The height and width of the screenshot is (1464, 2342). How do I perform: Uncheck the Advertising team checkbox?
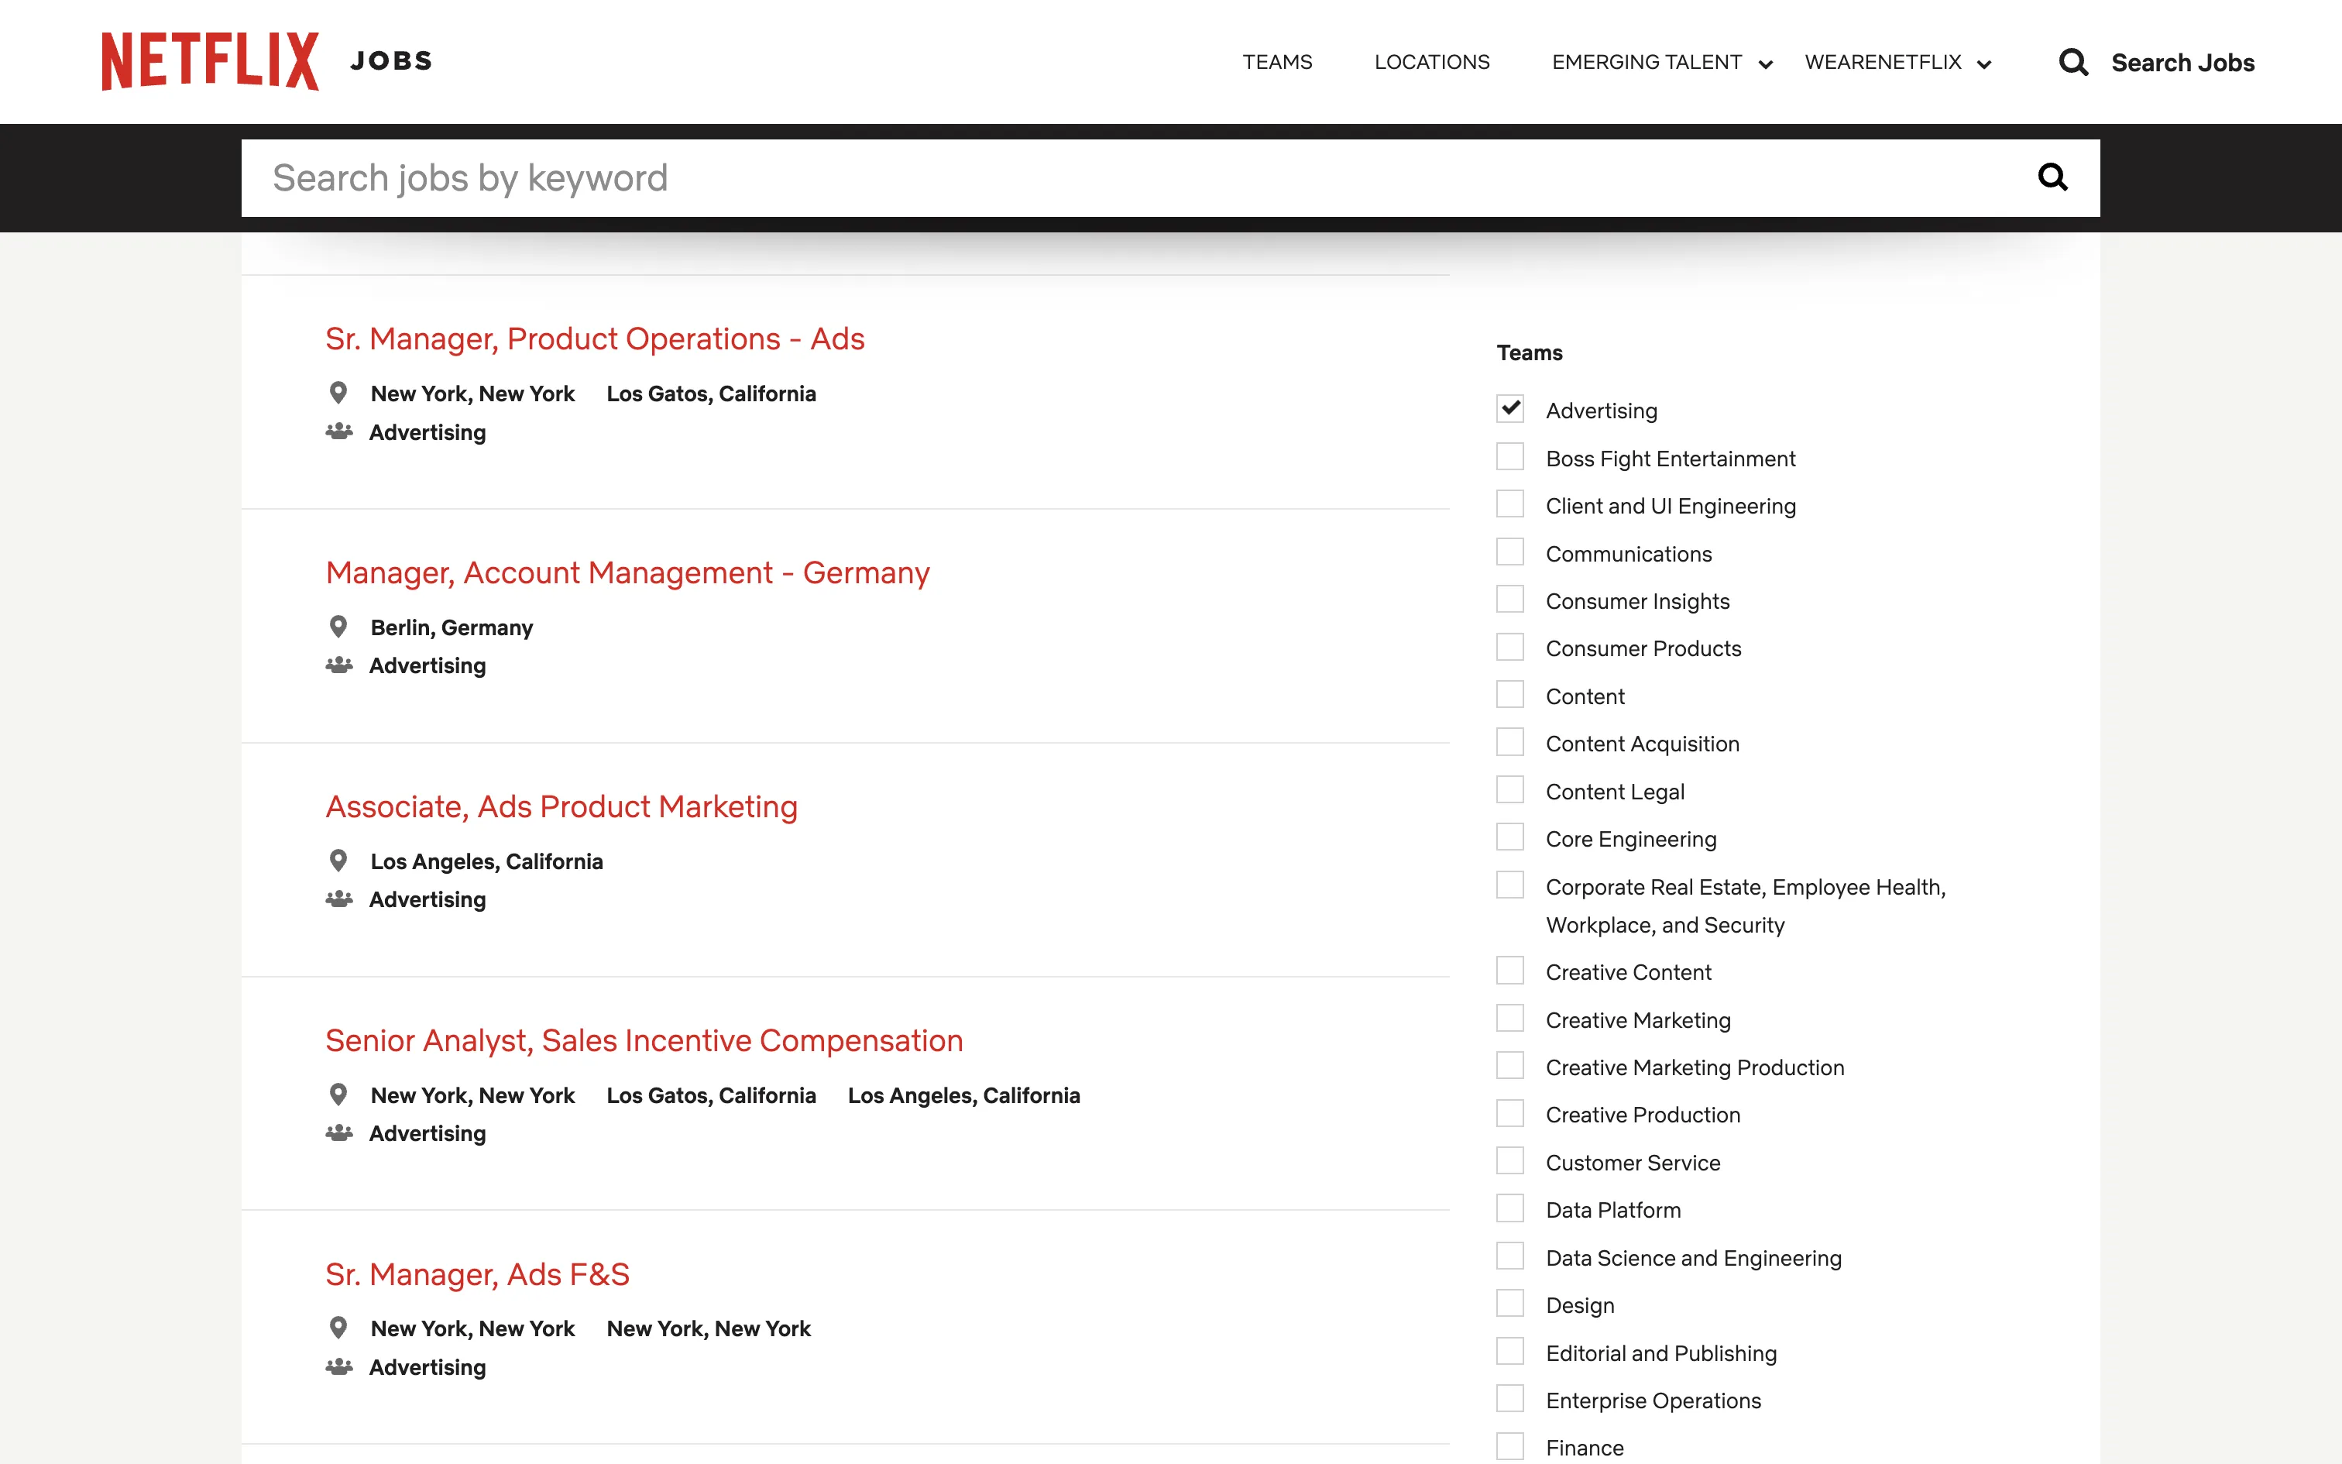pos(1509,409)
